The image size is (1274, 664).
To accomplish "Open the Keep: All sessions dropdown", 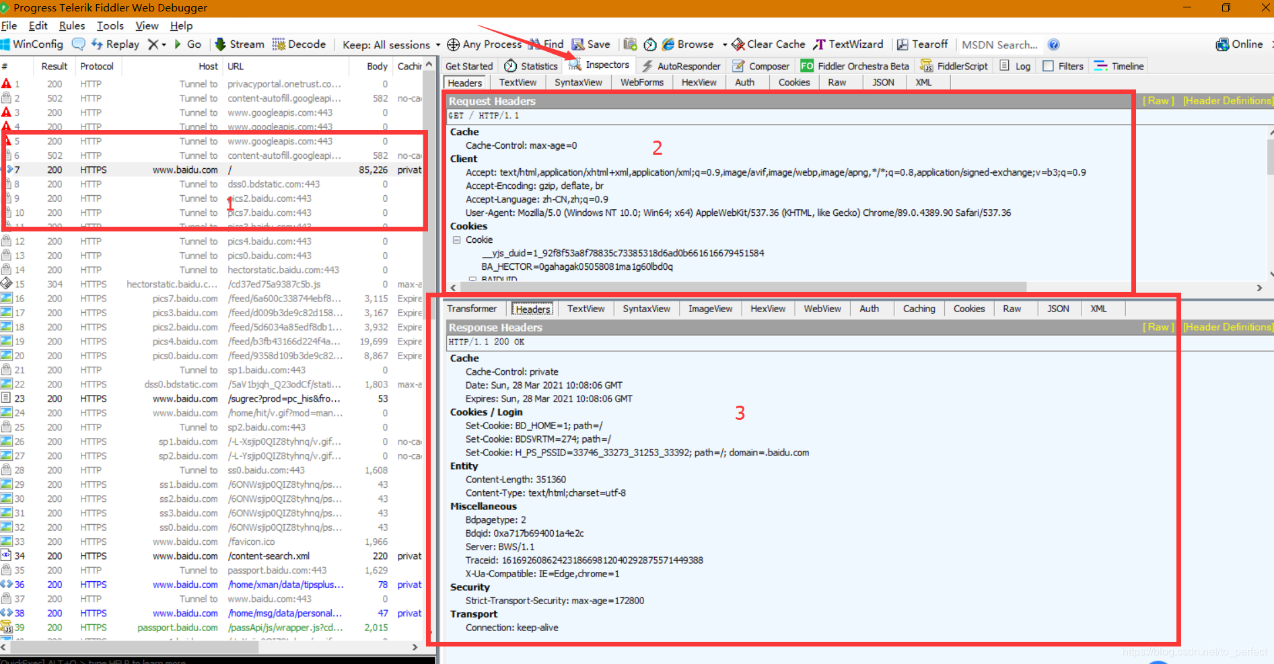I will coord(392,44).
